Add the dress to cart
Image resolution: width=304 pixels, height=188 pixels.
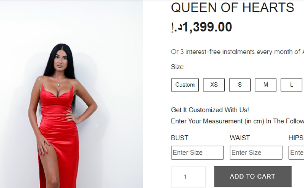pos(253,177)
